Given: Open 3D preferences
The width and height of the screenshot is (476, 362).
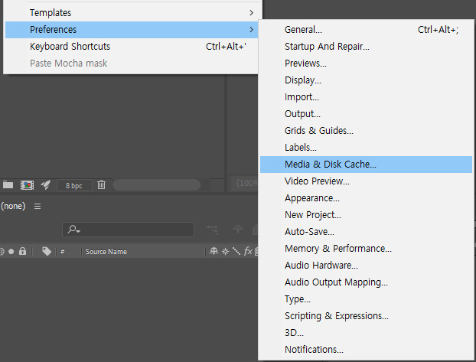Looking at the screenshot, I should coord(366,333).
